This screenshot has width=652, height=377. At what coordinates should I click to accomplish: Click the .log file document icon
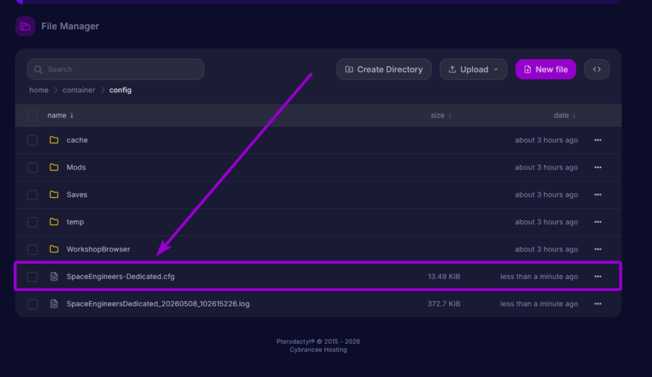pyautogui.click(x=54, y=304)
